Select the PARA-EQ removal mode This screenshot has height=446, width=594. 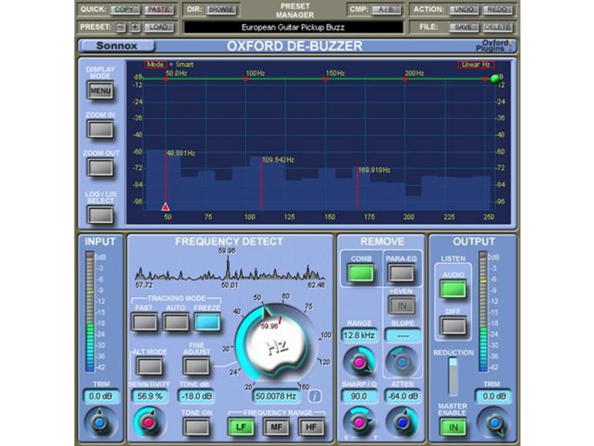[401, 273]
